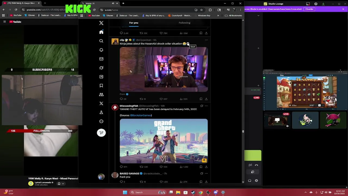Image resolution: width=348 pixels, height=196 pixels.
Task: Open Crunchyroll bookmark
Action: pyautogui.click(x=180, y=16)
